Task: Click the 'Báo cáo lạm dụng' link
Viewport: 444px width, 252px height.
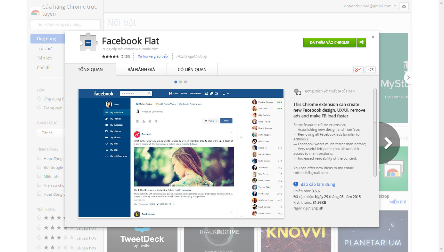Action: (x=318, y=184)
